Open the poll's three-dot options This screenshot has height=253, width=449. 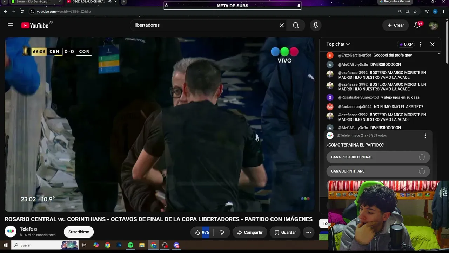coord(425,136)
